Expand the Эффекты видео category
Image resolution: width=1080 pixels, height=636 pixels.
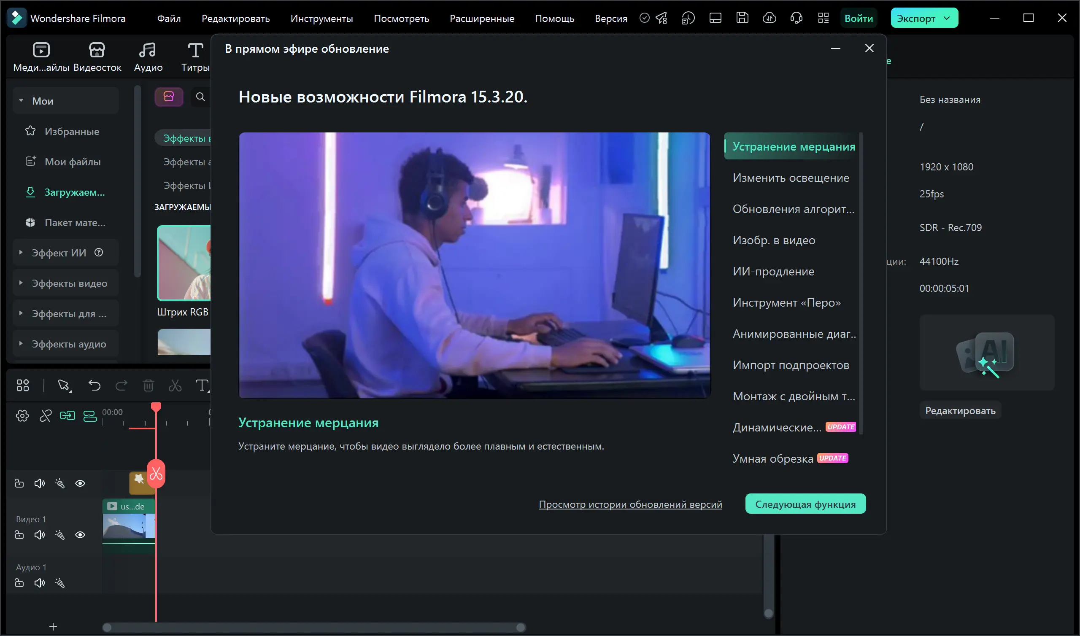(21, 283)
